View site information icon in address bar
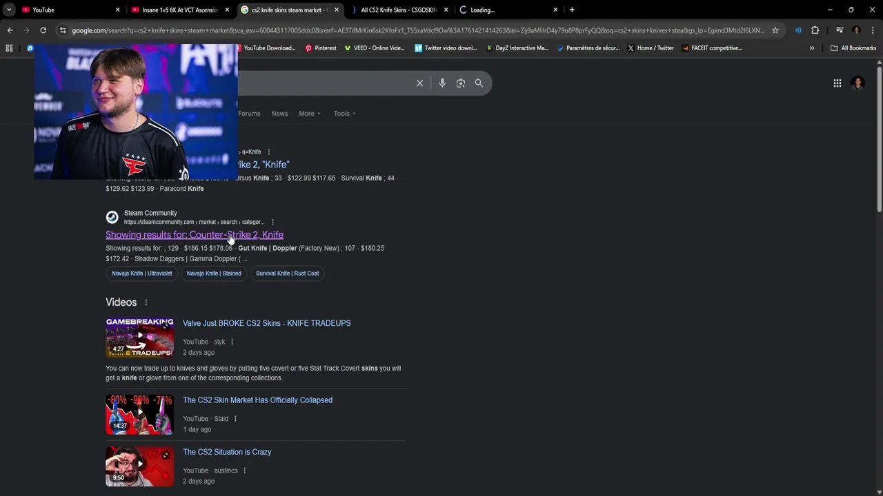The image size is (883, 496). [63, 30]
